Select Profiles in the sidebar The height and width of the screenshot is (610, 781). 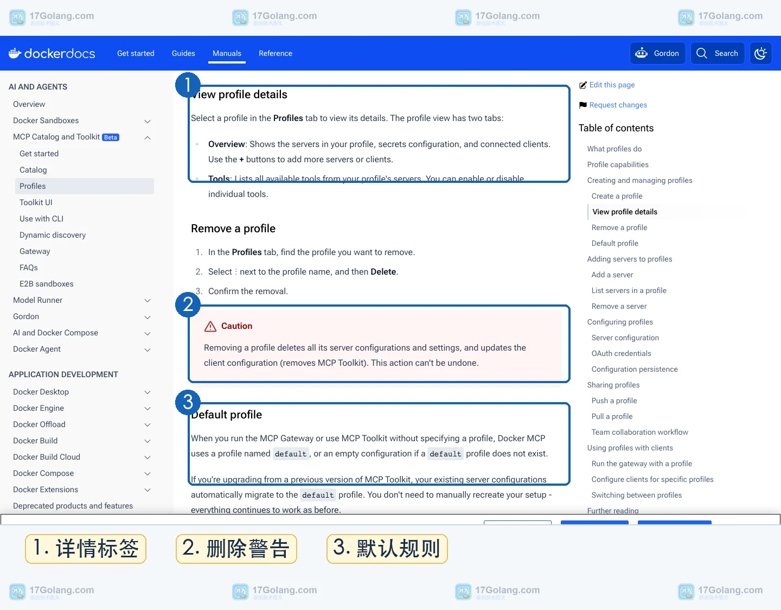pyautogui.click(x=85, y=186)
